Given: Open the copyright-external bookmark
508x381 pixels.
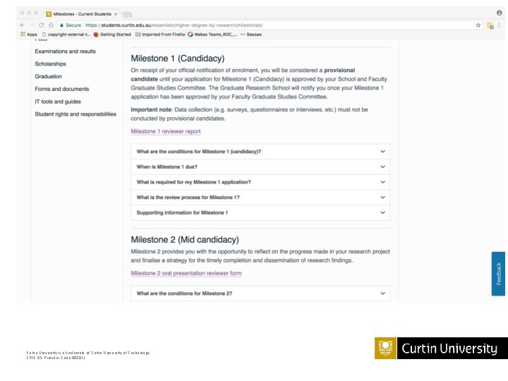Looking at the screenshot, I should (x=66, y=35).
